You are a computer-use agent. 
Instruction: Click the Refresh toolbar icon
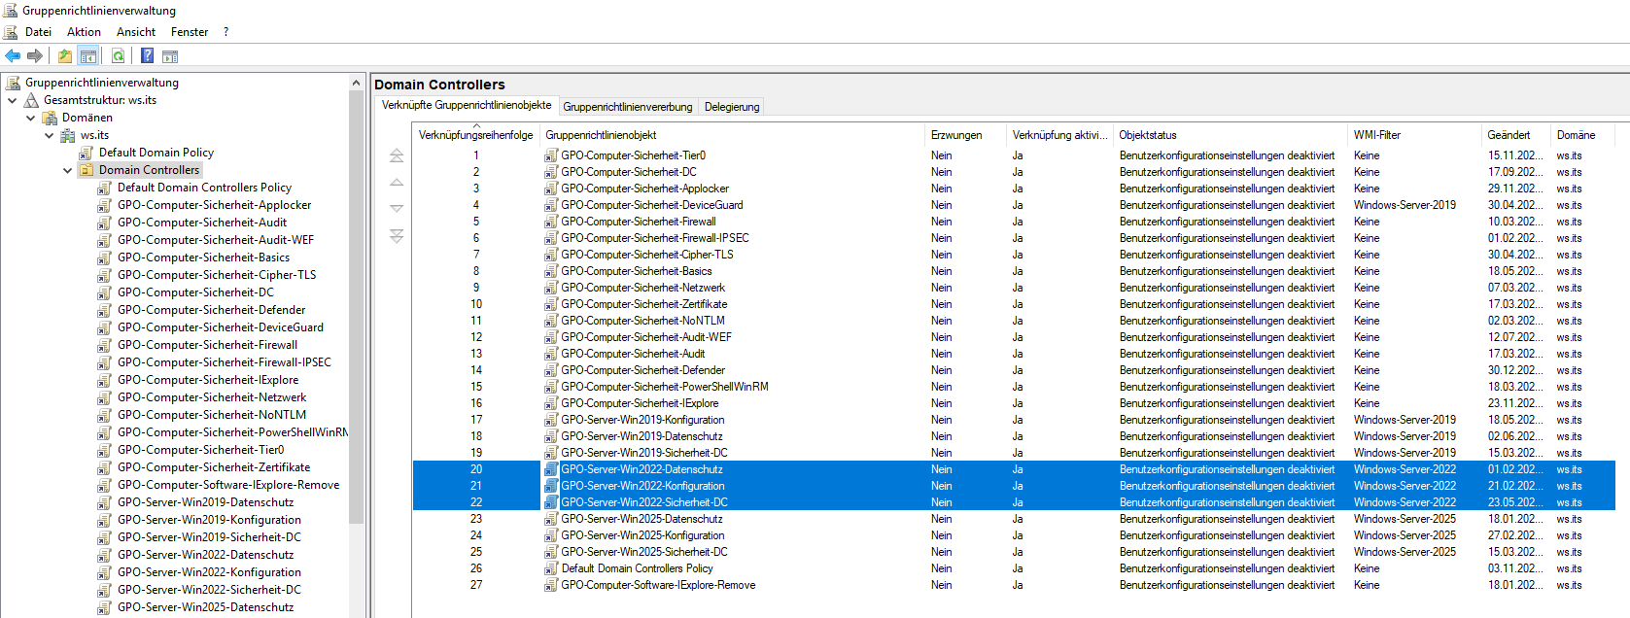coord(118,56)
